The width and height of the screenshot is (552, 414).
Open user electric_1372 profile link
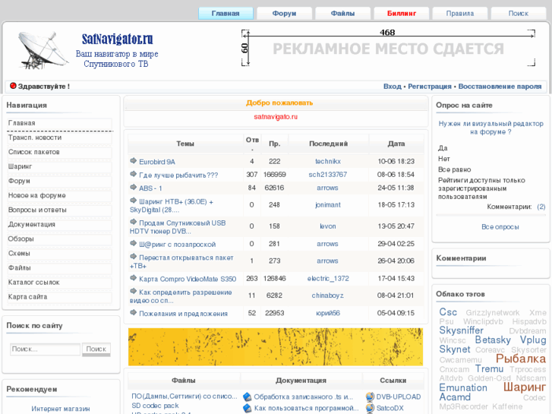coord(328,278)
